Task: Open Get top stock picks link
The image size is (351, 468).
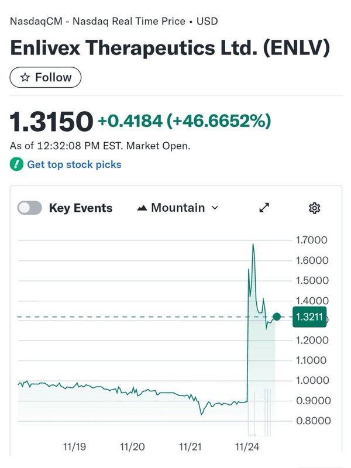Action: 74,164
